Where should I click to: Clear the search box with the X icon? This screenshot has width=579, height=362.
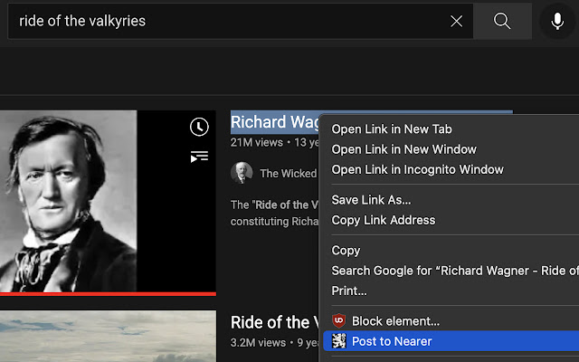(456, 21)
